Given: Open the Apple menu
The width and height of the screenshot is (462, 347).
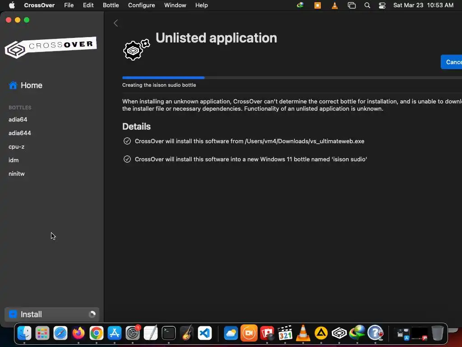Looking at the screenshot, I should click(x=11, y=5).
